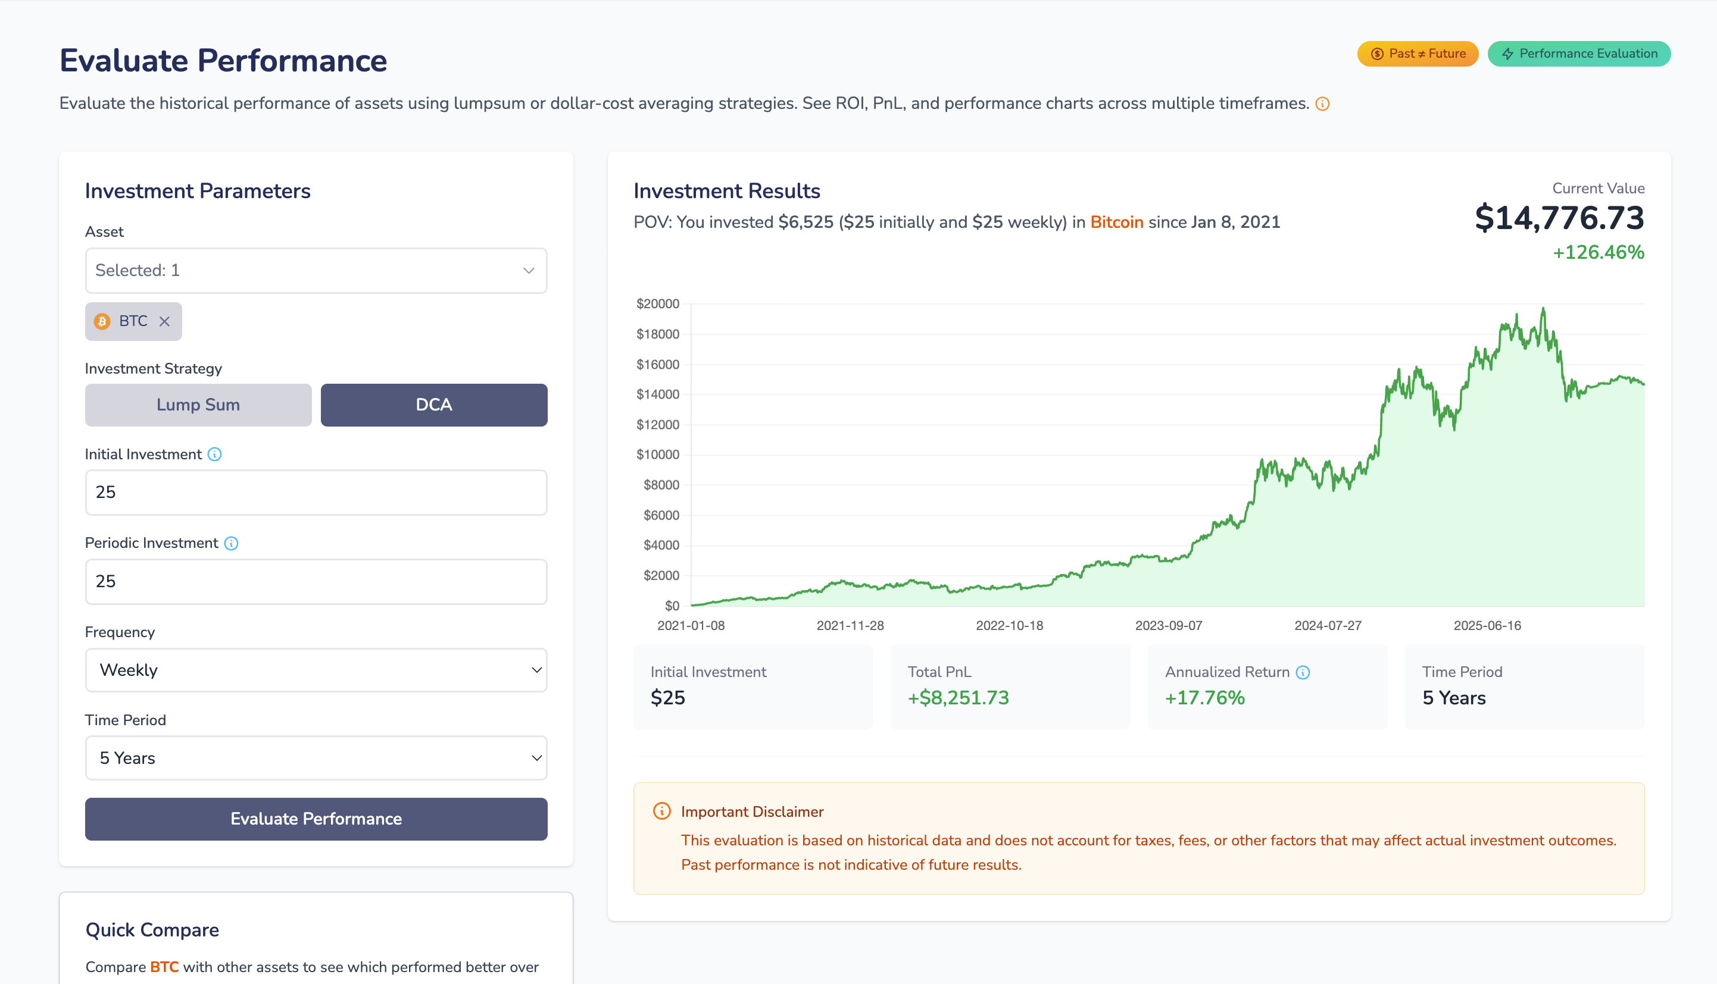
Task: Expand the Time Period dropdown
Action: click(x=316, y=759)
